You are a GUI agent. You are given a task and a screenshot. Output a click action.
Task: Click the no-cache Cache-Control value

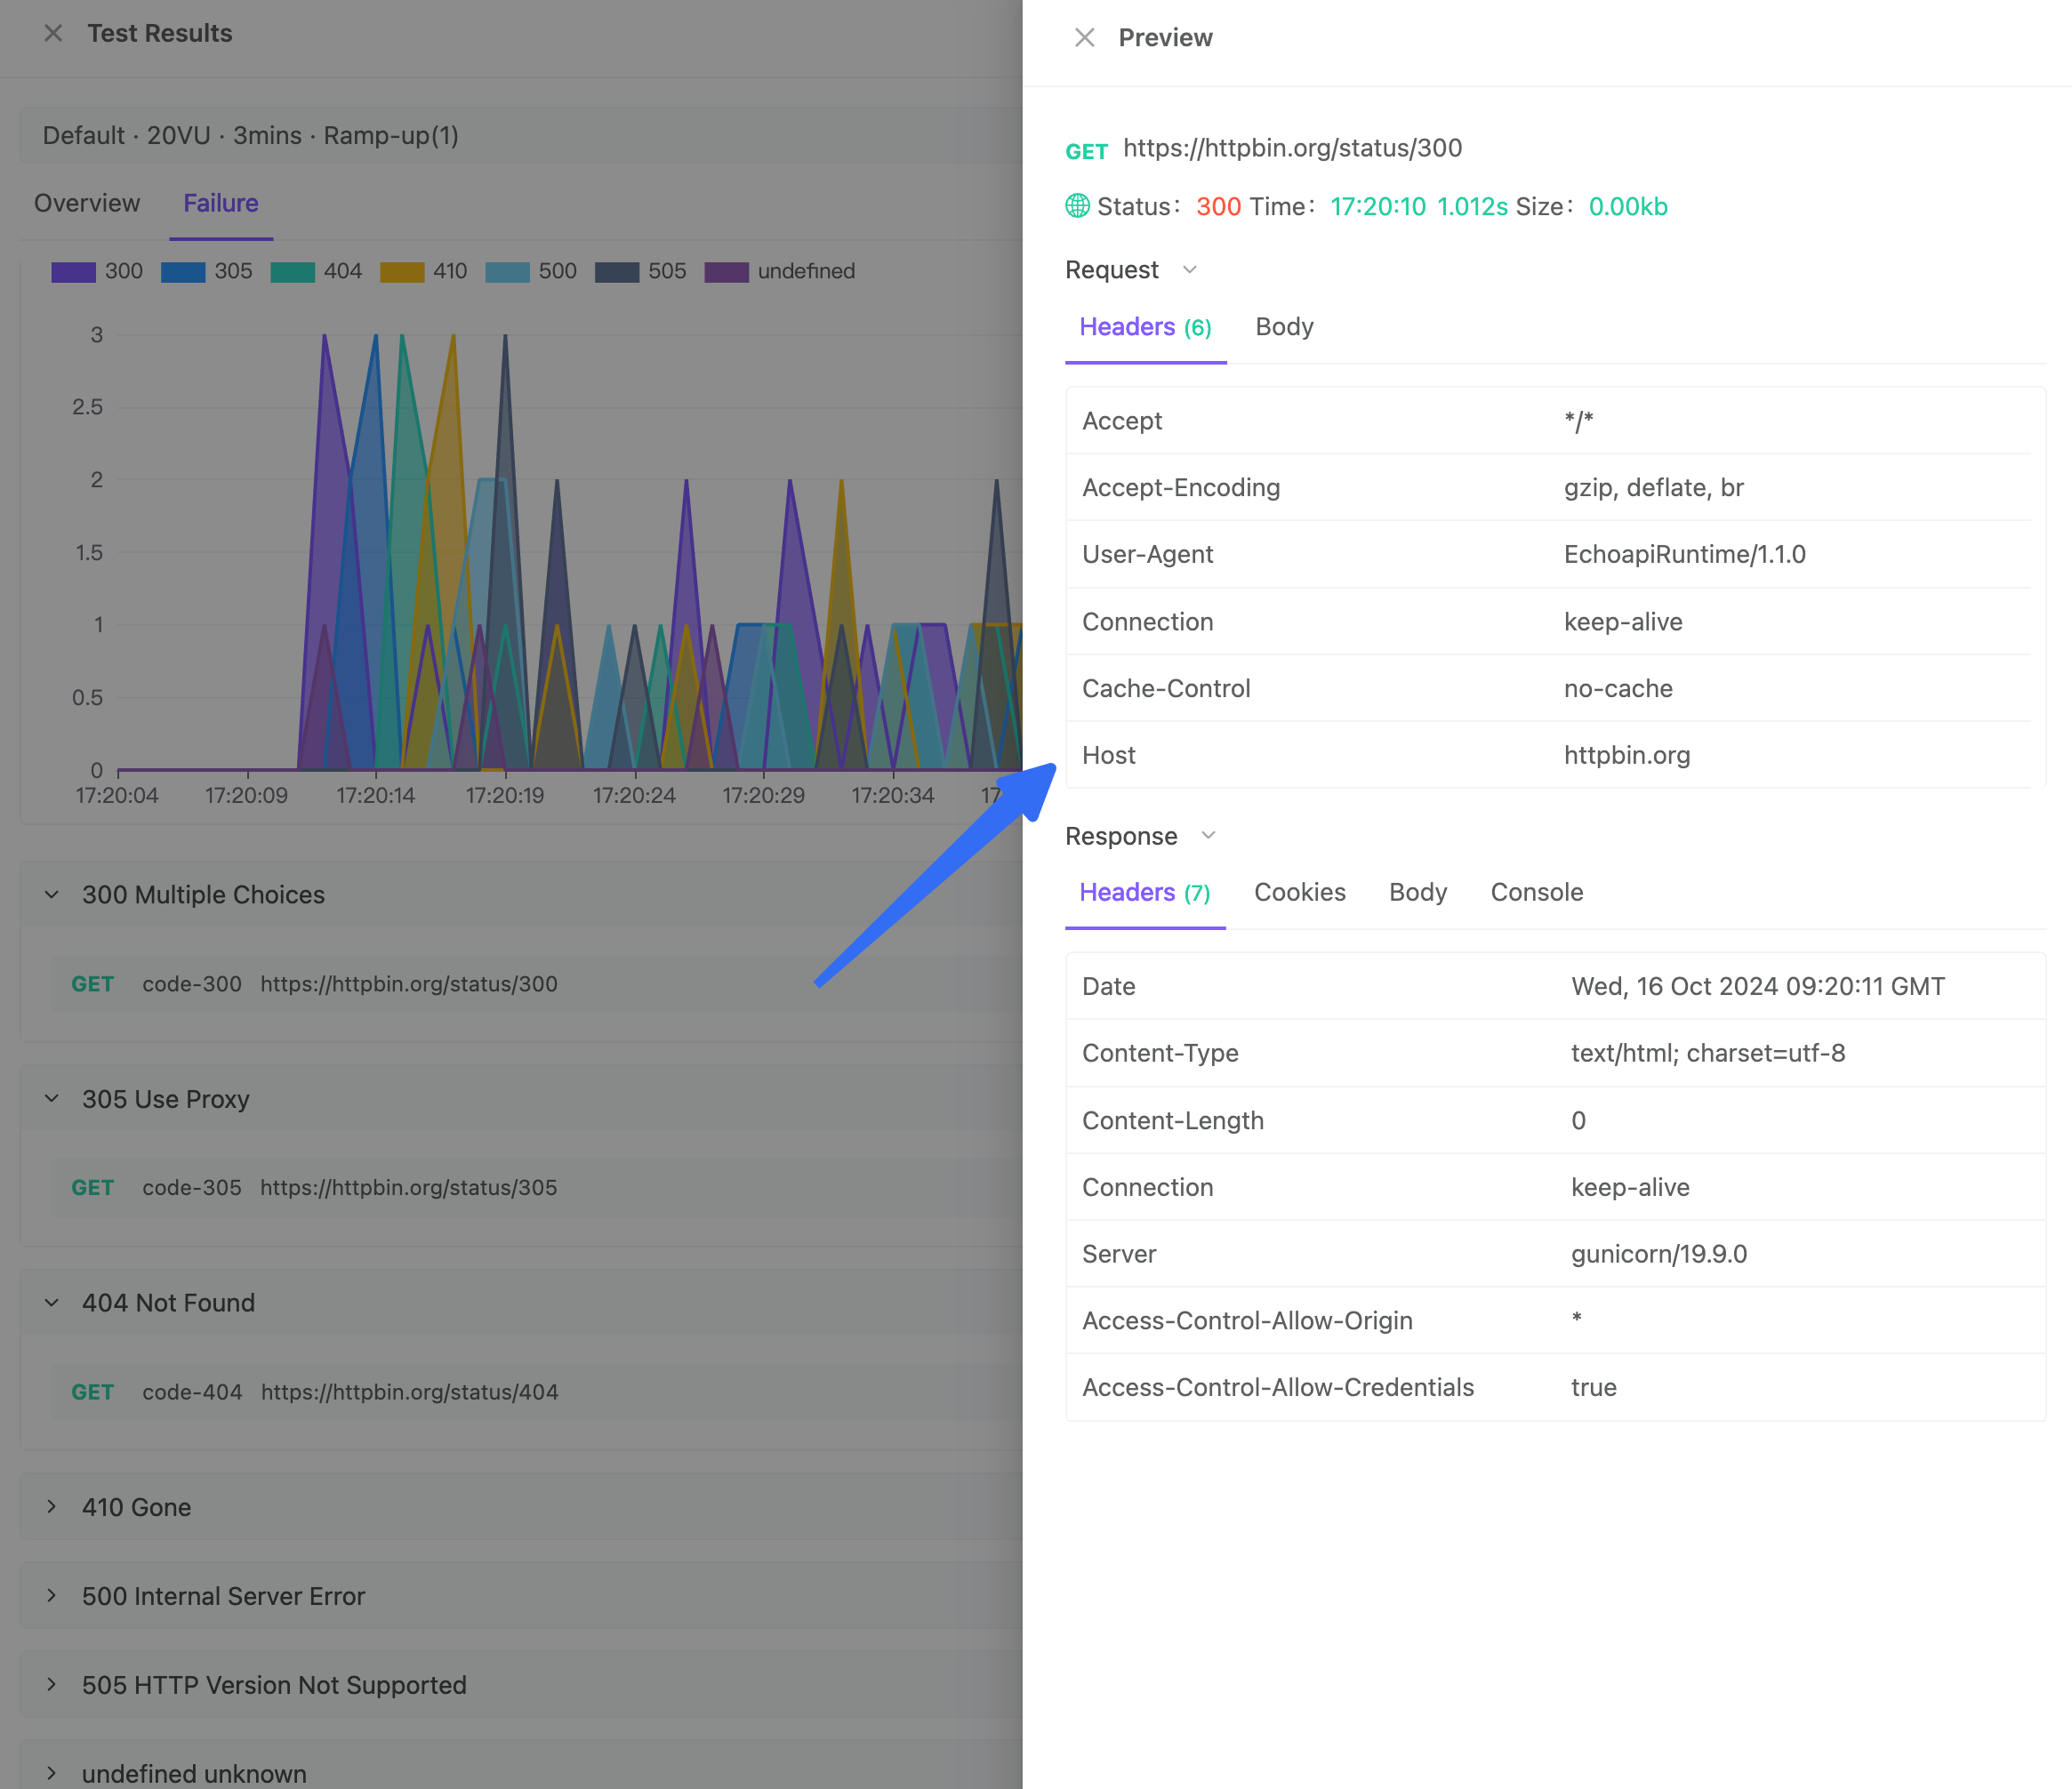tap(1618, 688)
